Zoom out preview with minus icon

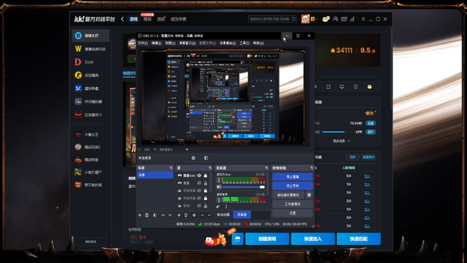(x=140, y=150)
